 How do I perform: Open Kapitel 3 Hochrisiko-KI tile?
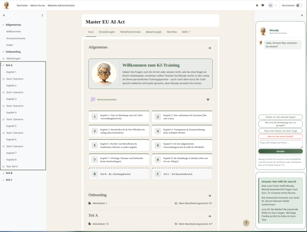tap(119, 131)
